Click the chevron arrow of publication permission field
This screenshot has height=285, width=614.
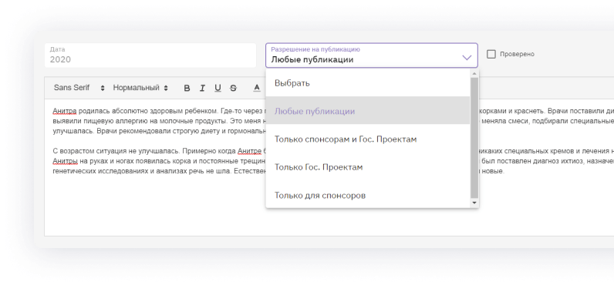coord(467,58)
